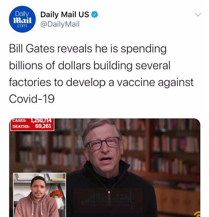Viewport: 209px width, 217px height.
Task: Click the word "factories" in the tweet
Action: (30, 82)
